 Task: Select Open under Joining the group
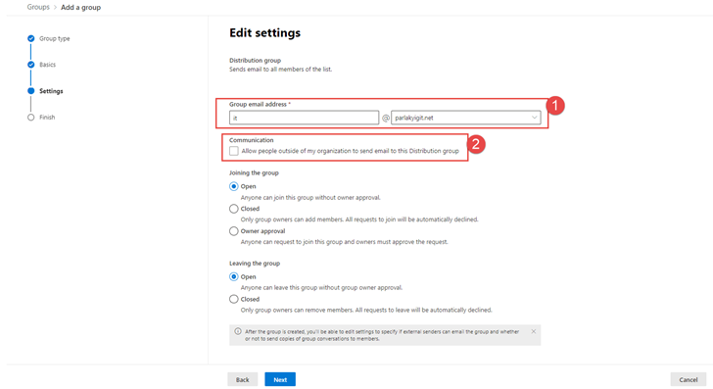click(234, 186)
